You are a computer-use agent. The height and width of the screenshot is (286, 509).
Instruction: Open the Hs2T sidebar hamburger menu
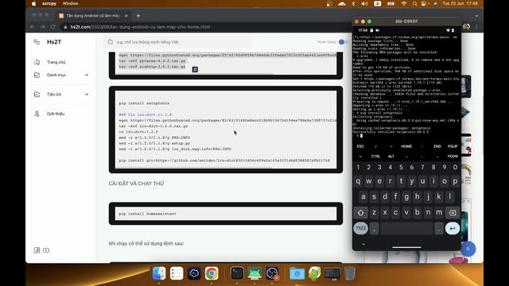(37, 42)
